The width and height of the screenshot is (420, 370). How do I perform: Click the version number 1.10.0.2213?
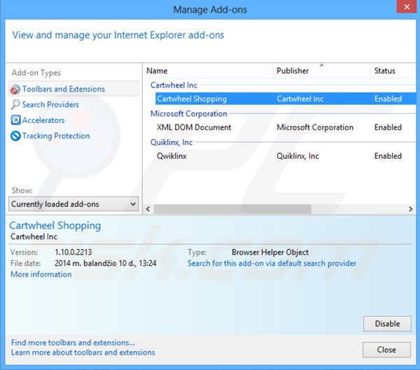point(73,252)
